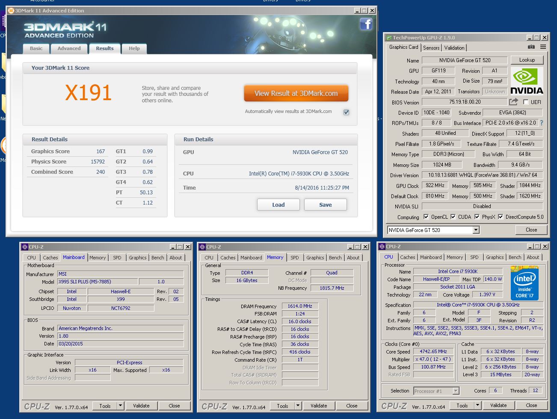Click the Combined Score value 240

pyautogui.click(x=101, y=172)
